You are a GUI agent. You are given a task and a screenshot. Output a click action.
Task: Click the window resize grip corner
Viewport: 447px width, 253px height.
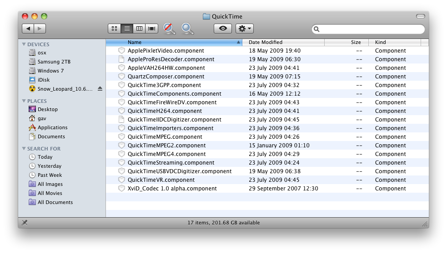tap(425, 224)
